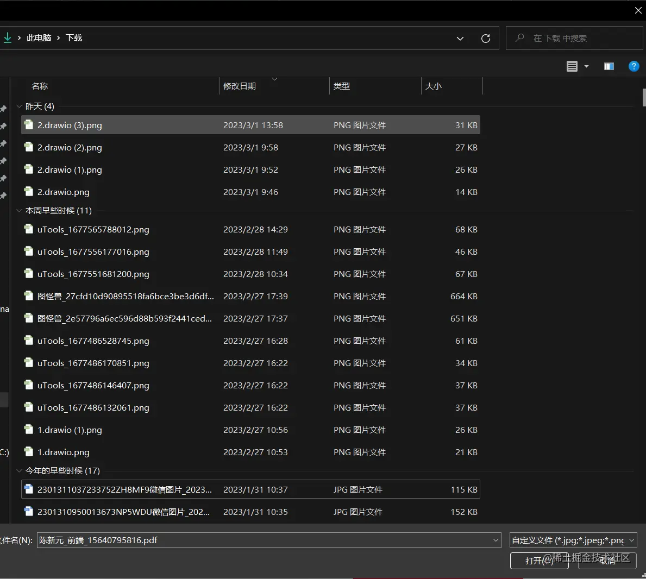This screenshot has height=579, width=646.
Task: Click size value 664 KB
Action: click(x=464, y=296)
